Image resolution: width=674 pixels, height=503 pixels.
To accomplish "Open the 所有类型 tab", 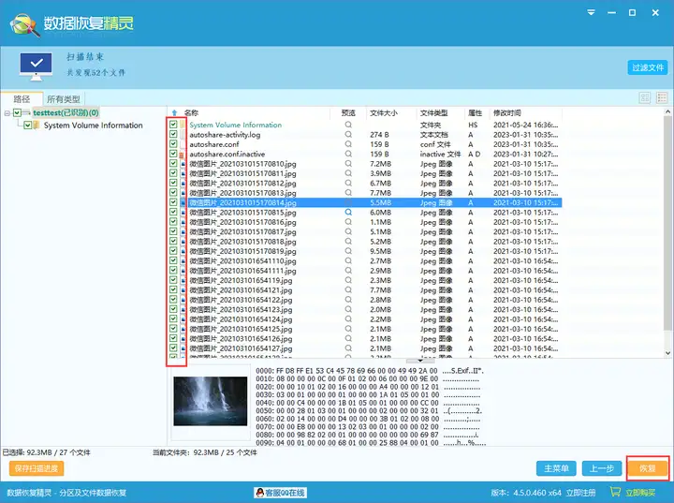I will pos(64,99).
